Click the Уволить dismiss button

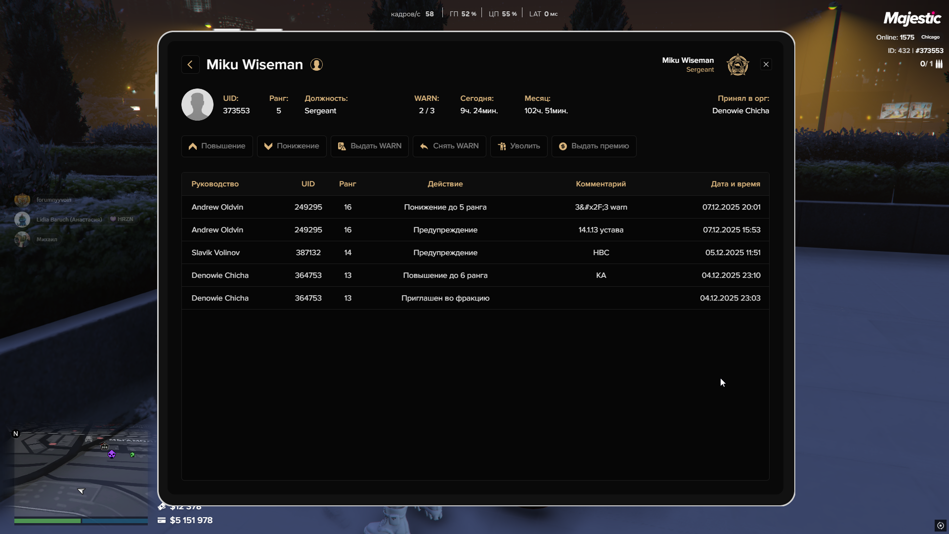click(518, 146)
